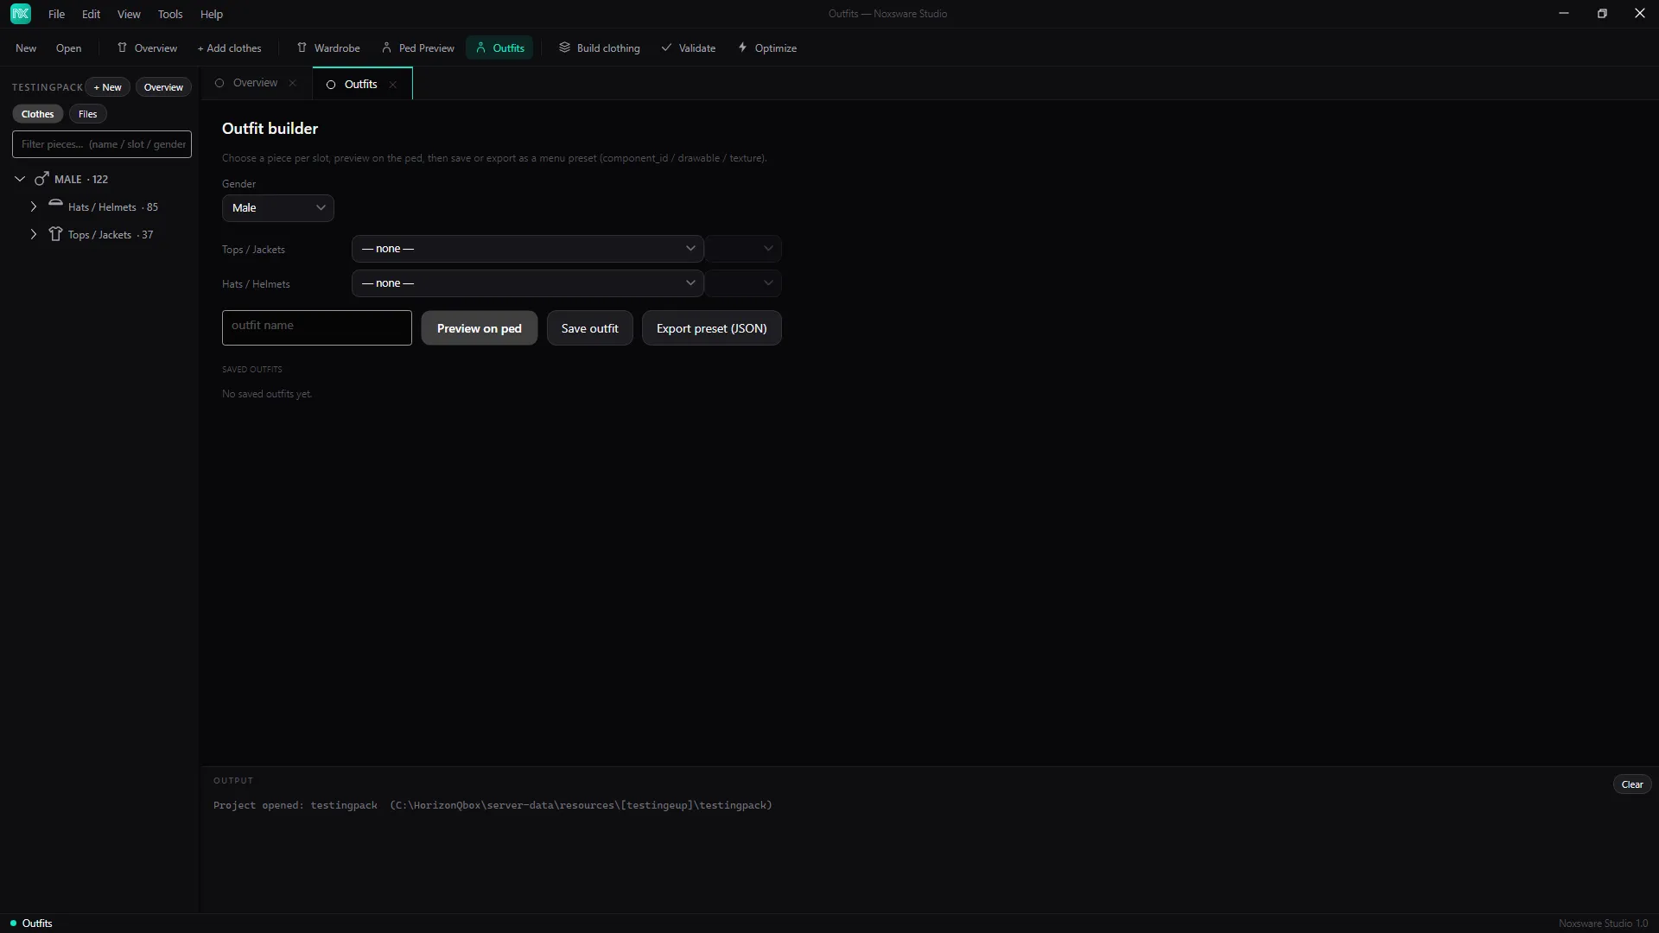Open the Overview toolbar item
The image size is (1659, 933).
coord(147,48)
